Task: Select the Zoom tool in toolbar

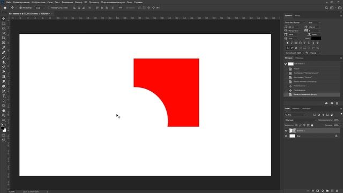Action: click(x=4, y=115)
